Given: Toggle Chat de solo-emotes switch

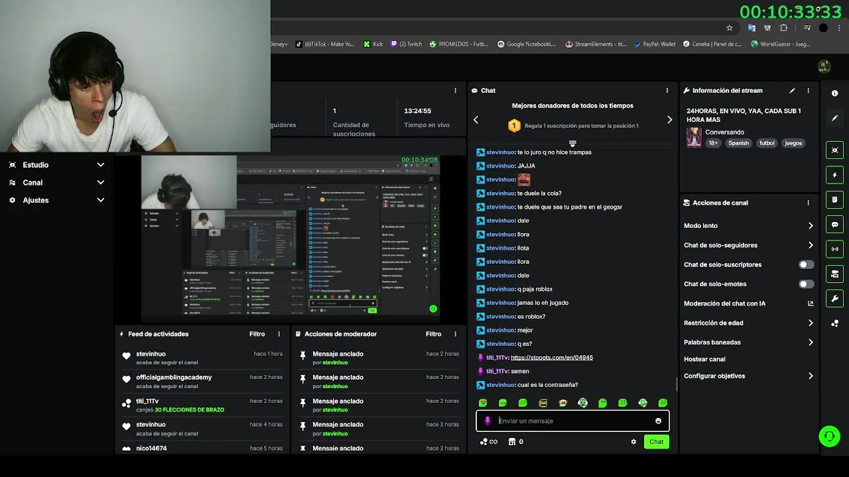Looking at the screenshot, I should point(806,284).
